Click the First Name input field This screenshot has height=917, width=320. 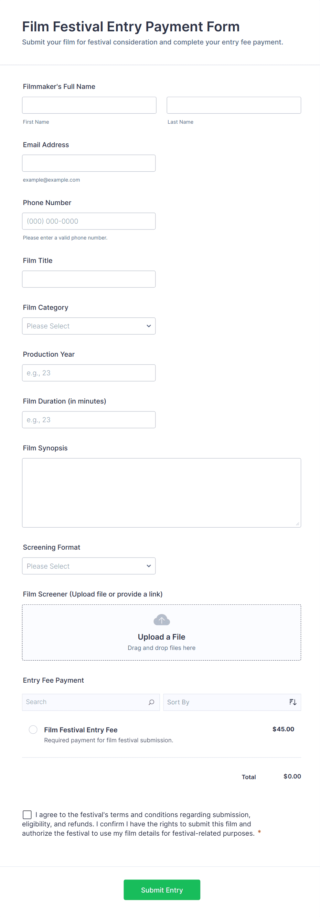[89, 105]
